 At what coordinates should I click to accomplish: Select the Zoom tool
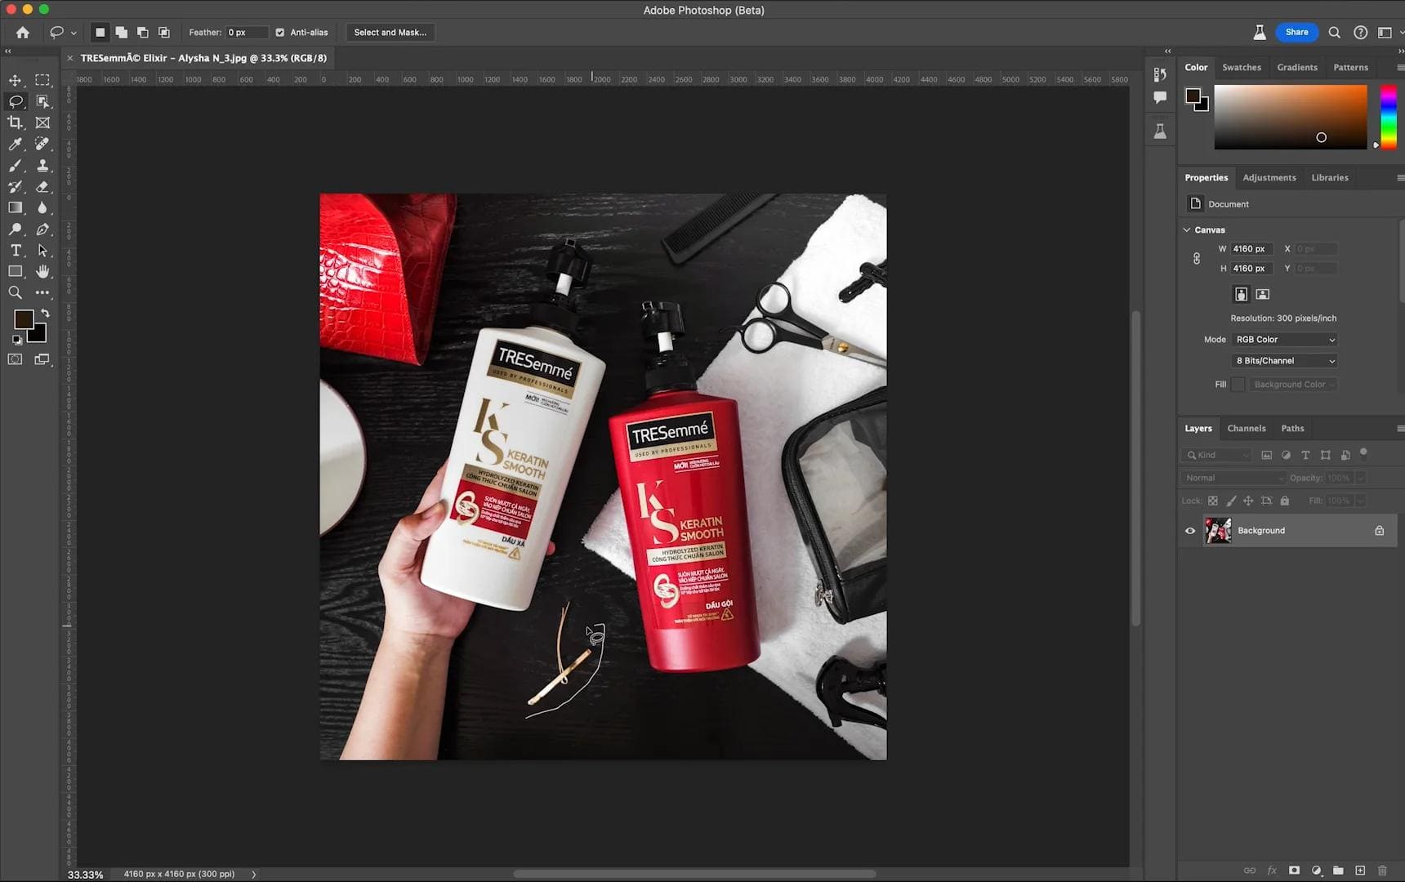[x=15, y=292]
